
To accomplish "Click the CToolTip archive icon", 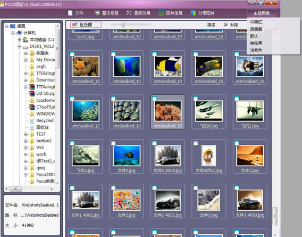I will point(32,107).
